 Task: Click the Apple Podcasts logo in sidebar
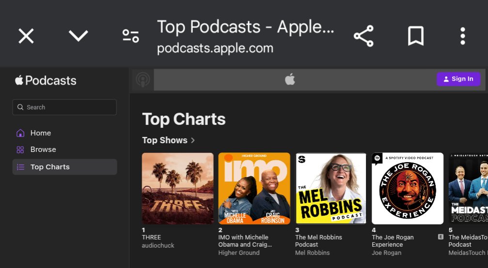pyautogui.click(x=46, y=80)
